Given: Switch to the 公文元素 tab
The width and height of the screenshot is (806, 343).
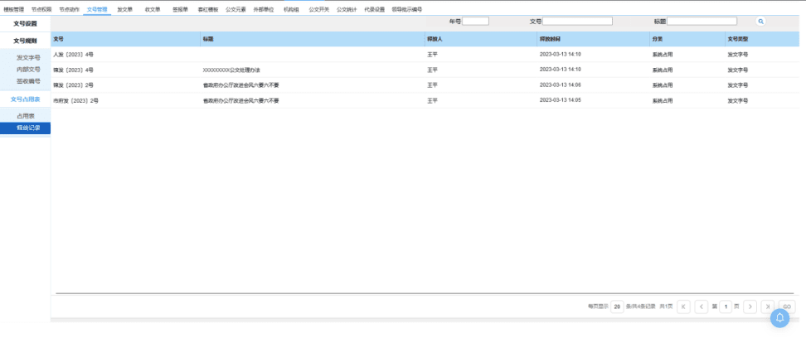Looking at the screenshot, I should coord(236,9).
